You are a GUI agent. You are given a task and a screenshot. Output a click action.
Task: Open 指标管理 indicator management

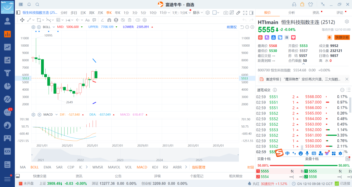coord(199,167)
